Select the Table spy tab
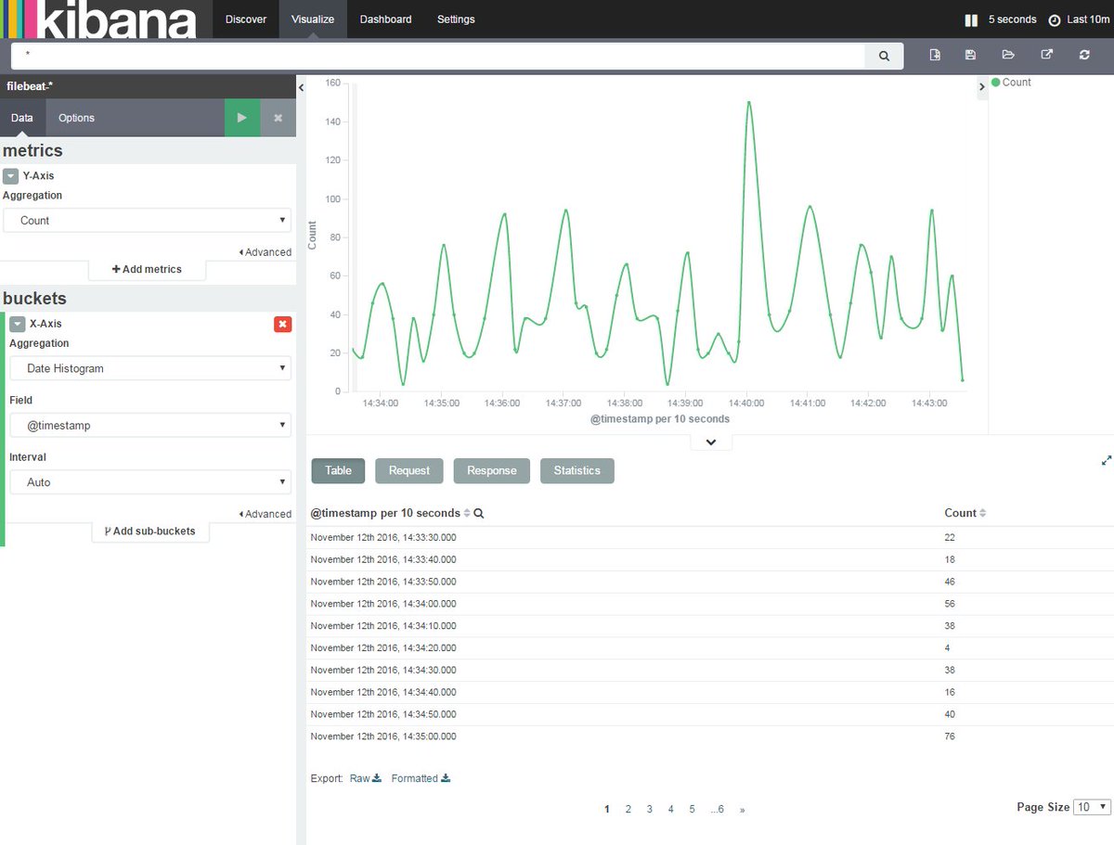This screenshot has width=1114, height=845. [x=338, y=470]
